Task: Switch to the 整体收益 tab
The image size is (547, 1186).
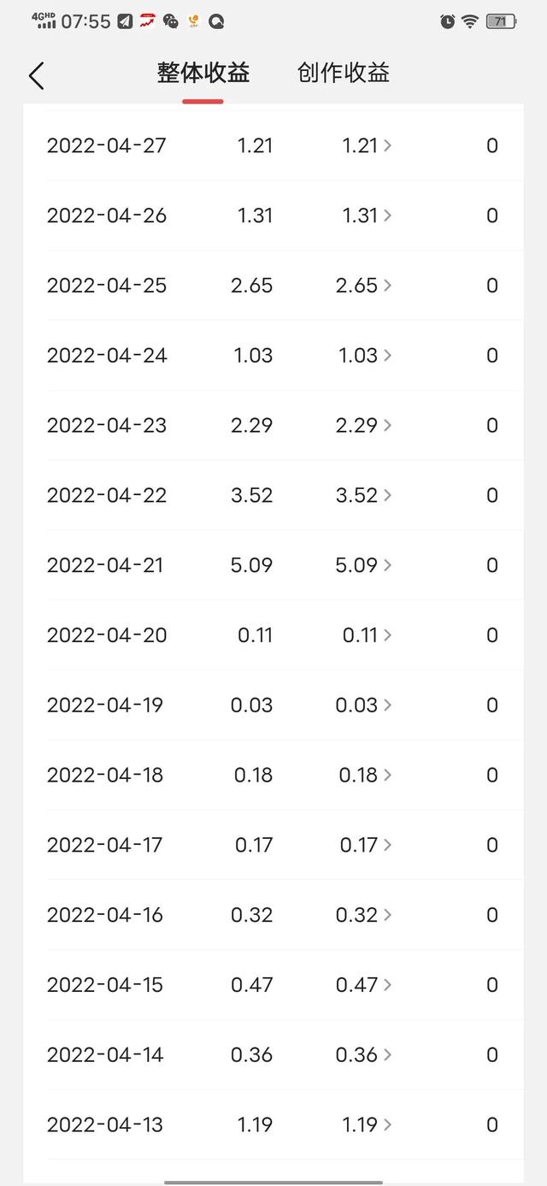Action: [203, 74]
